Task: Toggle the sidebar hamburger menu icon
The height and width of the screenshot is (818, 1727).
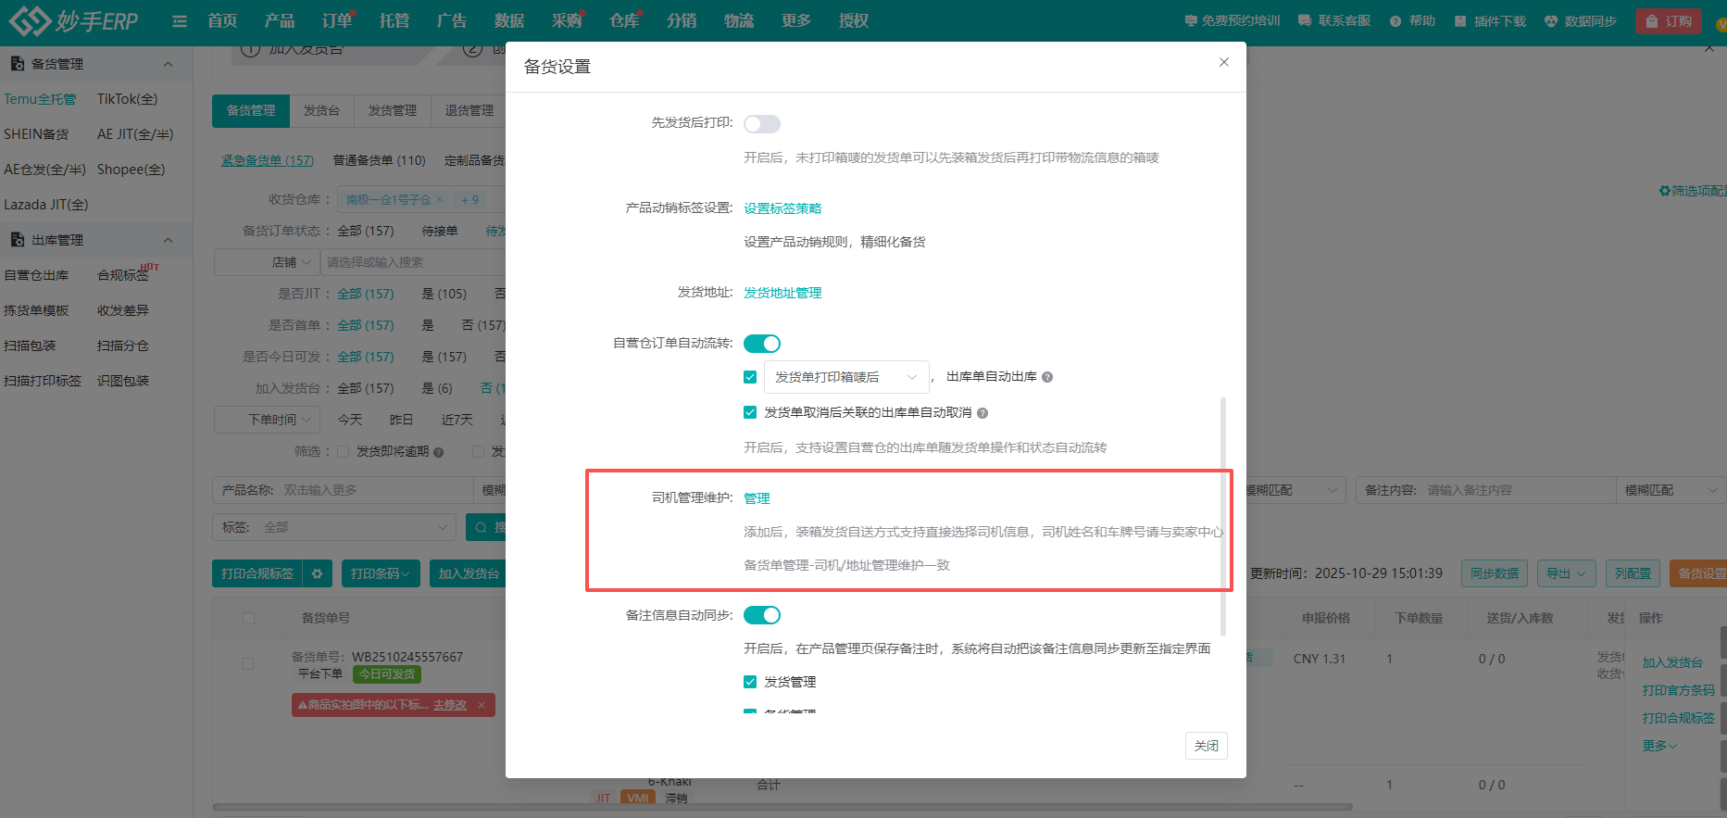Action: pos(180,21)
